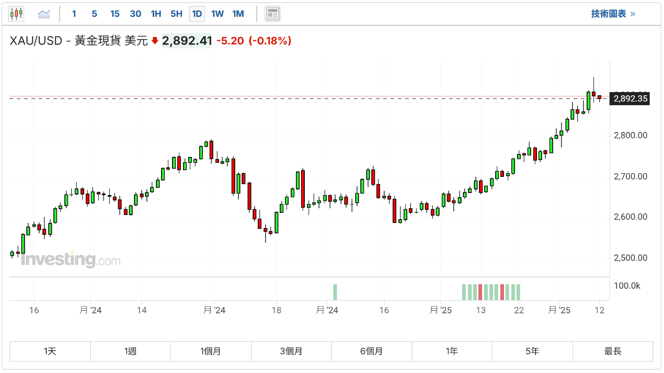Select the 5 minute interval
The image size is (664, 373).
pos(94,14)
